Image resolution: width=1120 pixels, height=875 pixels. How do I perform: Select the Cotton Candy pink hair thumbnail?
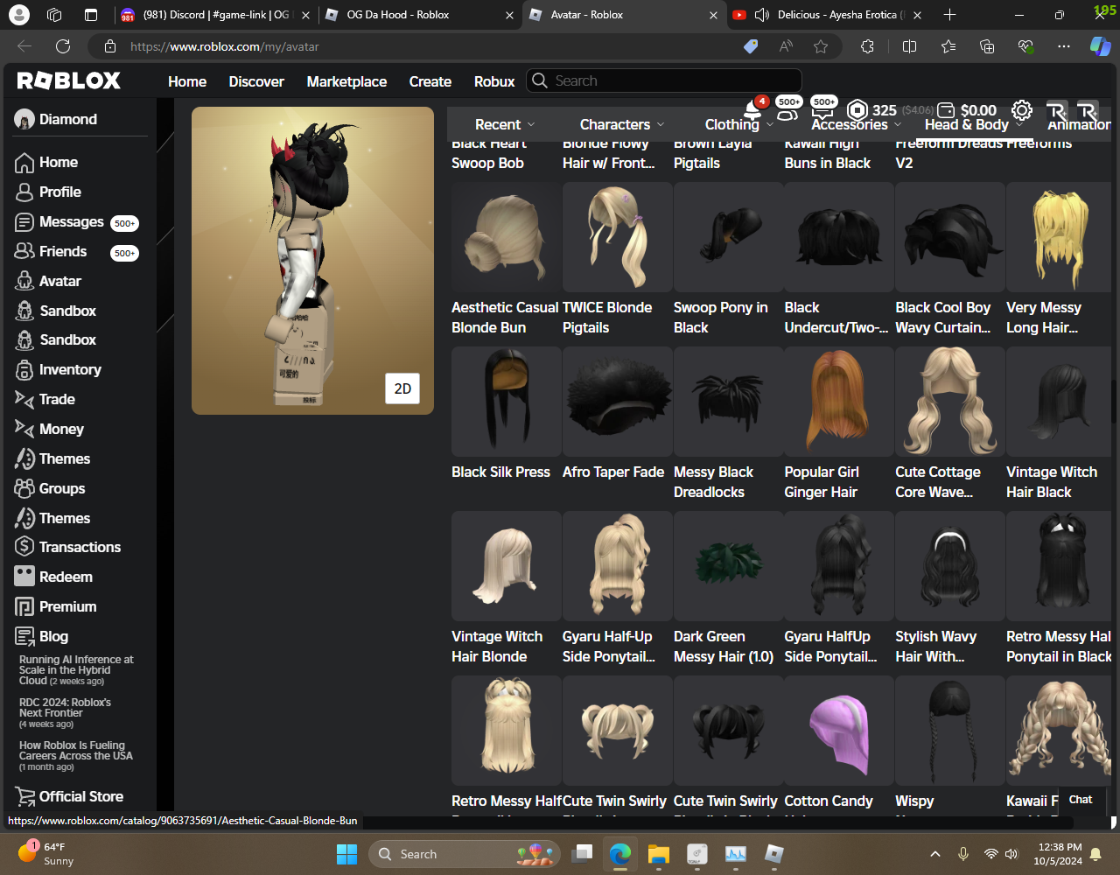pyautogui.click(x=839, y=731)
